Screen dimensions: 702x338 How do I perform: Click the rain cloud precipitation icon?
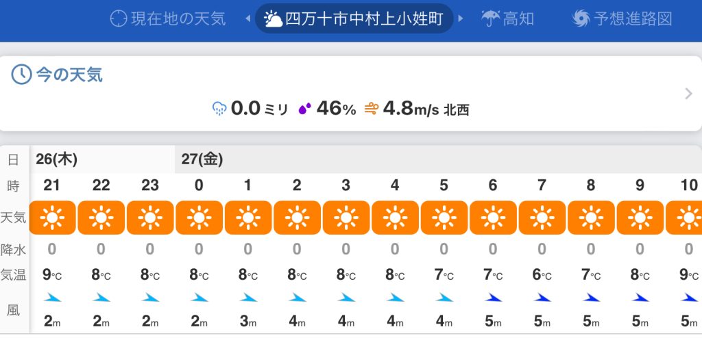(x=219, y=108)
